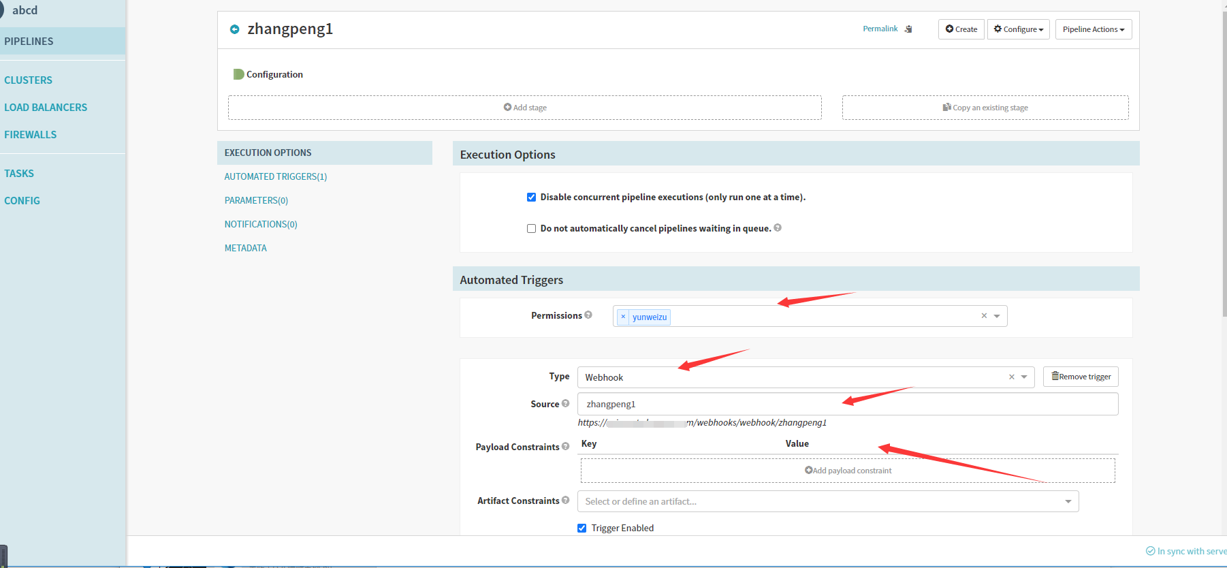Screen dimensions: 1227x568
Task: Click Copy an existing stage
Action: click(985, 108)
